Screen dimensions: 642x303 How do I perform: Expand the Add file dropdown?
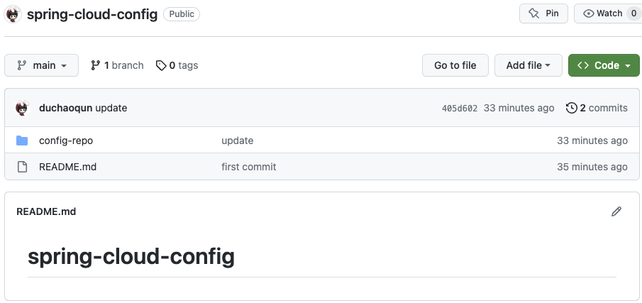(528, 65)
